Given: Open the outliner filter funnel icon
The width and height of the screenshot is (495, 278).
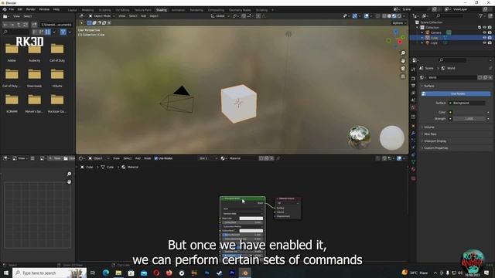Looking at the screenshot, I should pyautogui.click(x=480, y=15).
